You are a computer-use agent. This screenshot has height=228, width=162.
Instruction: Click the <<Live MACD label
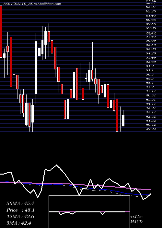136,220
